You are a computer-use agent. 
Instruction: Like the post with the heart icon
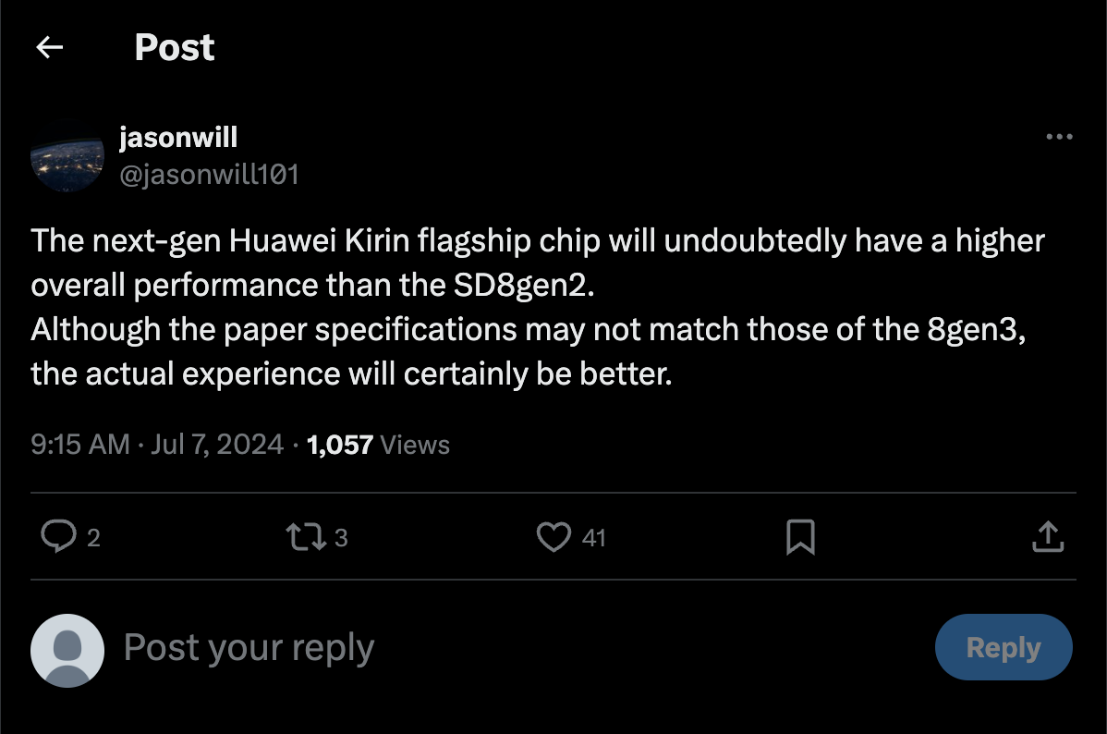(x=553, y=536)
